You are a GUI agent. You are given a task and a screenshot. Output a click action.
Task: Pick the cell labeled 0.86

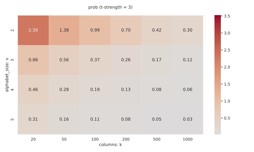click(x=33, y=60)
